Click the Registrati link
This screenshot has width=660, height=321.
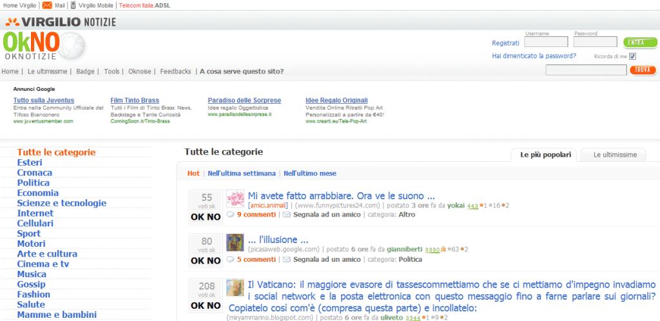pyautogui.click(x=505, y=43)
